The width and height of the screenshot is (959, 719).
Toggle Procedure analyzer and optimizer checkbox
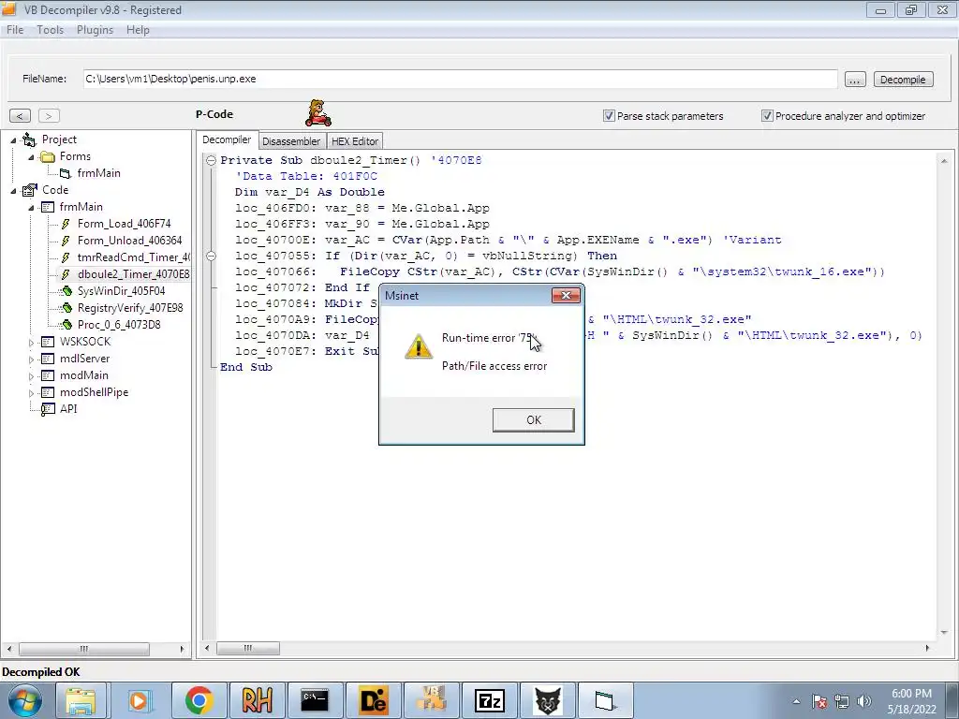(767, 115)
